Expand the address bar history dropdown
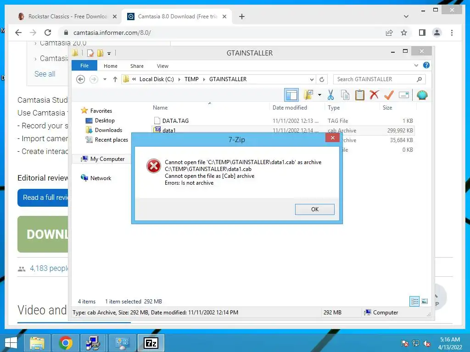The height and width of the screenshot is (352, 470). tap(312, 79)
